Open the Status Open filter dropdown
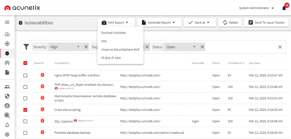The image size is (291, 139). pyautogui.click(x=180, y=47)
